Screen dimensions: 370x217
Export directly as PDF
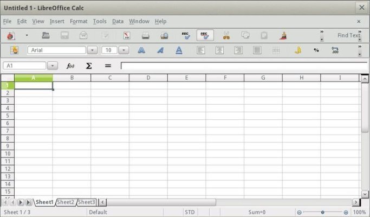click(127, 35)
